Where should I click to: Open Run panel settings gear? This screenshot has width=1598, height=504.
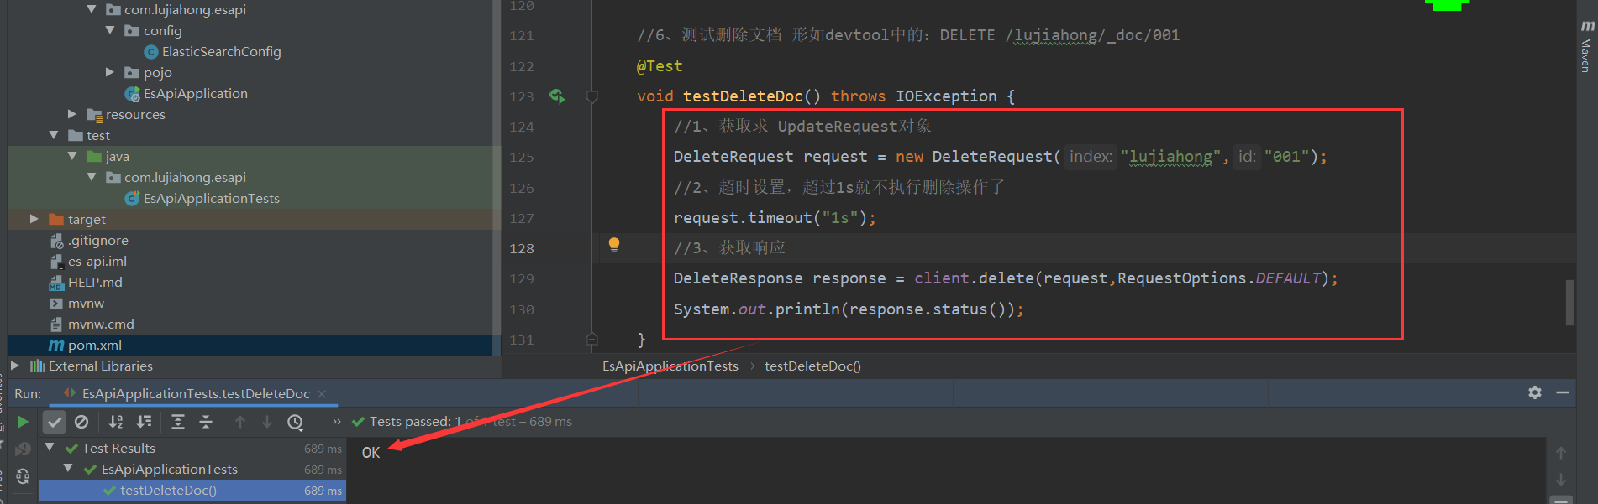[x=1535, y=392]
